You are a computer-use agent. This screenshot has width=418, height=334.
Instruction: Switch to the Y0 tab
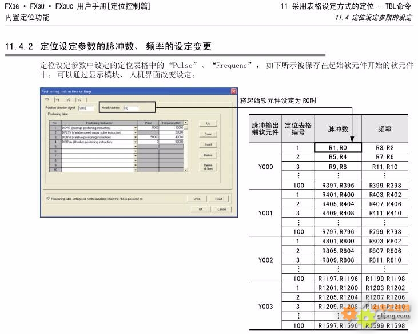coord(47,99)
